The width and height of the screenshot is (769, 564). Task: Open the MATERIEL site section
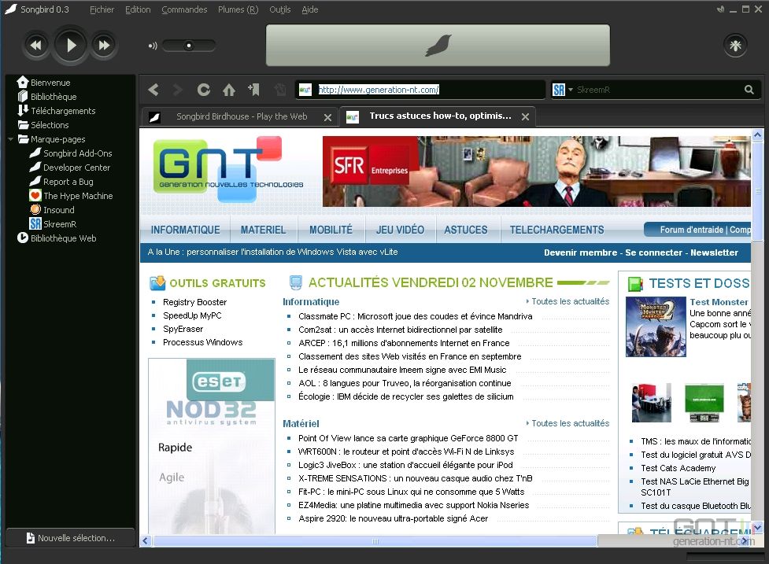[263, 230]
